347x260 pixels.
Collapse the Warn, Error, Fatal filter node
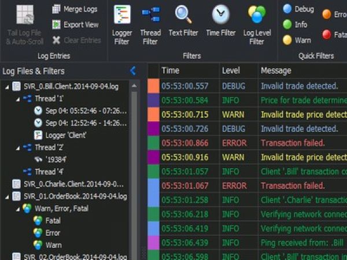coord(18,209)
